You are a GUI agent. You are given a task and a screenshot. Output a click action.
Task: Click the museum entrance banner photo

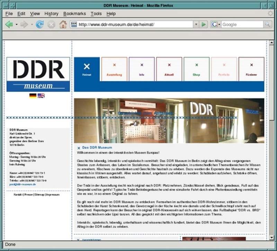click(x=169, y=121)
